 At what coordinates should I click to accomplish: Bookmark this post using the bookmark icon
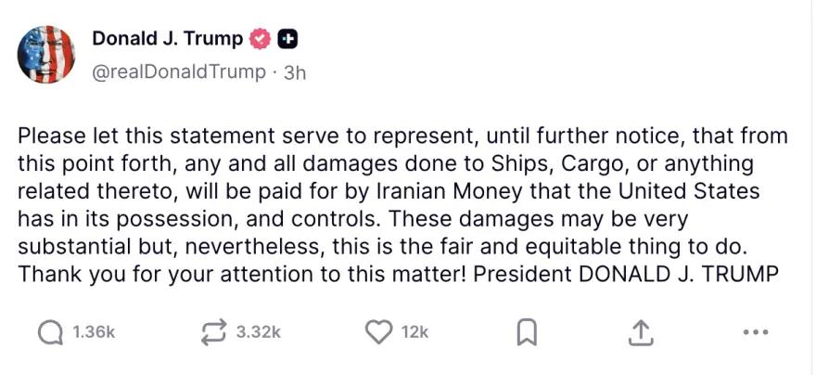point(527,331)
